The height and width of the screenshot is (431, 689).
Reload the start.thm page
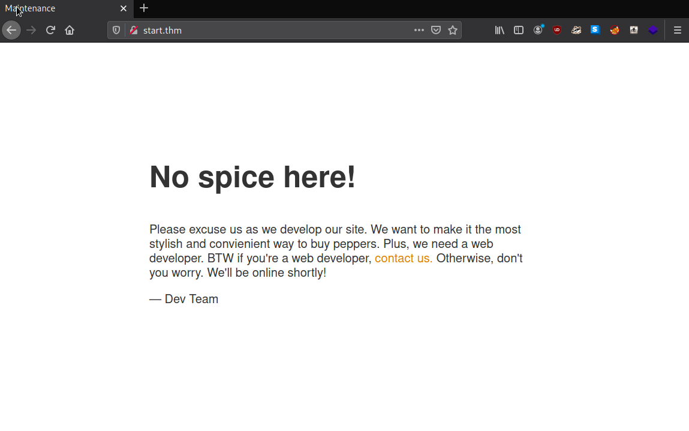click(50, 31)
